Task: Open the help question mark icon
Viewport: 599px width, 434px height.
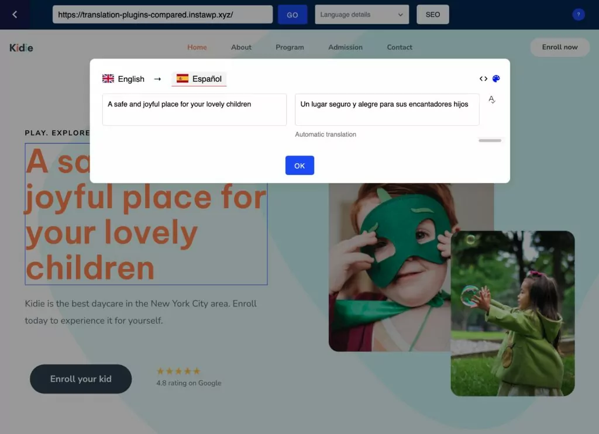Action: click(579, 15)
